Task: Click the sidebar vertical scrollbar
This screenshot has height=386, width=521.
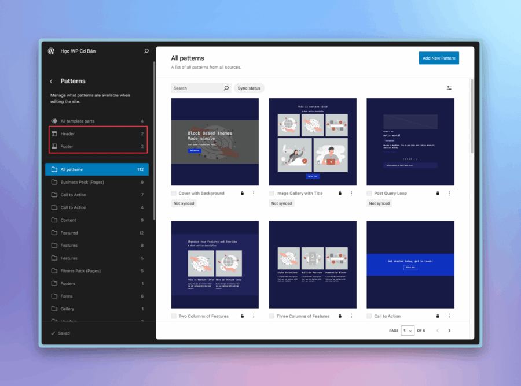Action: pyautogui.click(x=154, y=140)
